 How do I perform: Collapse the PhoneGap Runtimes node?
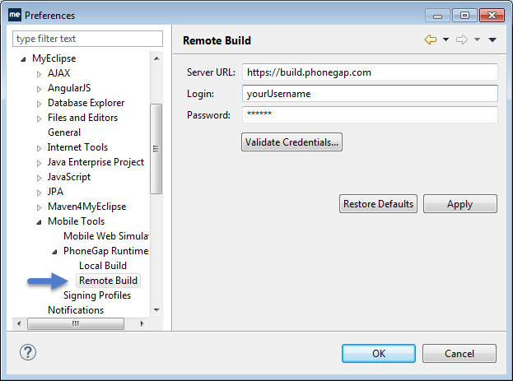[x=54, y=252]
